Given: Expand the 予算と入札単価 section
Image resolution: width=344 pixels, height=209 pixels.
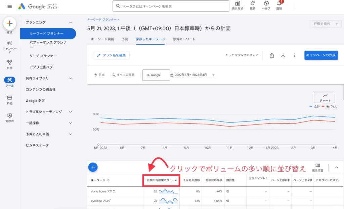Looking at the screenshot, I should (x=71, y=134).
